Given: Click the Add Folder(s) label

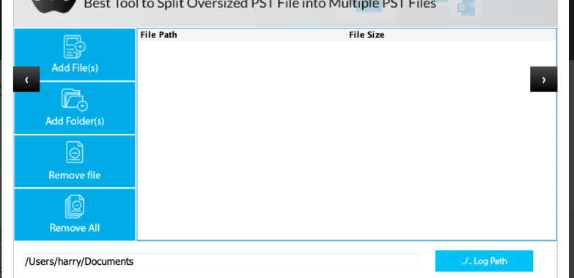Looking at the screenshot, I should 75,121.
